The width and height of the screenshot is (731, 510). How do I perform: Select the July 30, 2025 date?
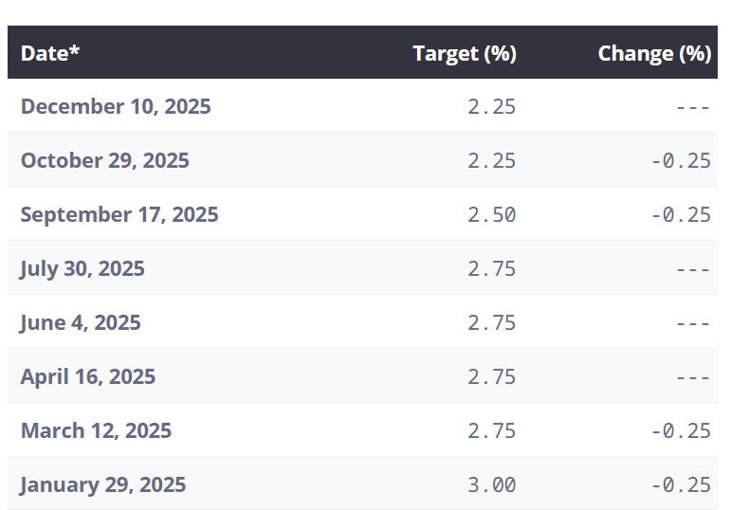point(82,268)
